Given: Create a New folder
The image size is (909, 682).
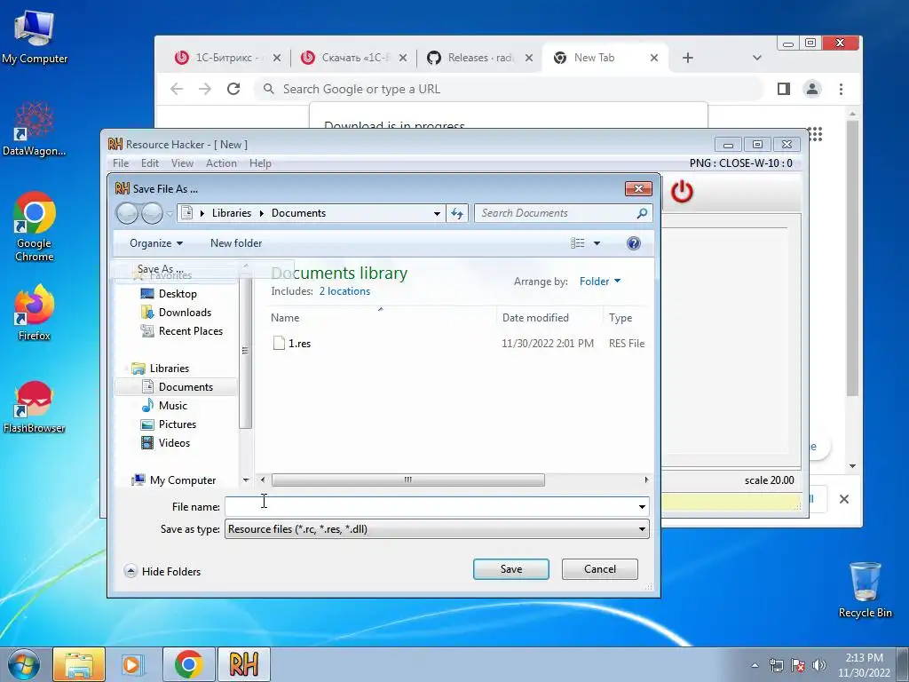Looking at the screenshot, I should [x=236, y=243].
